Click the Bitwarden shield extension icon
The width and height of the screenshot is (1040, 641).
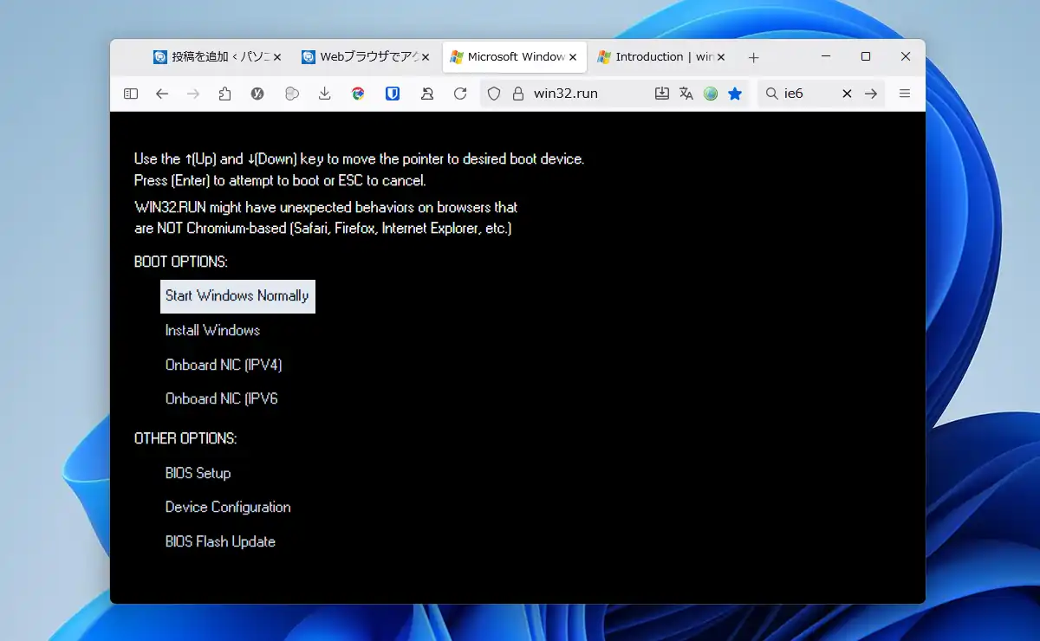click(x=393, y=94)
